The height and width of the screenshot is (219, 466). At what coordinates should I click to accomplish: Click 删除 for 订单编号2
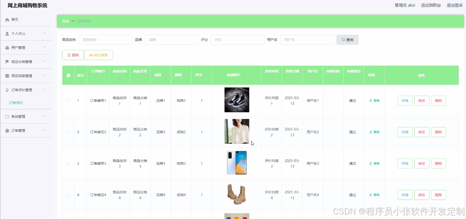(x=439, y=132)
